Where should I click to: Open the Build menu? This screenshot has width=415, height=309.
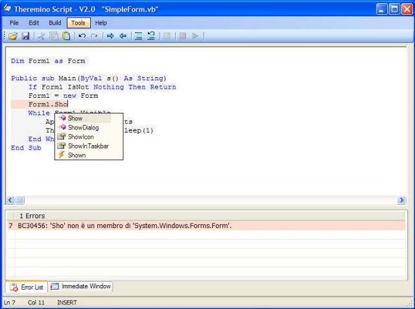point(55,23)
